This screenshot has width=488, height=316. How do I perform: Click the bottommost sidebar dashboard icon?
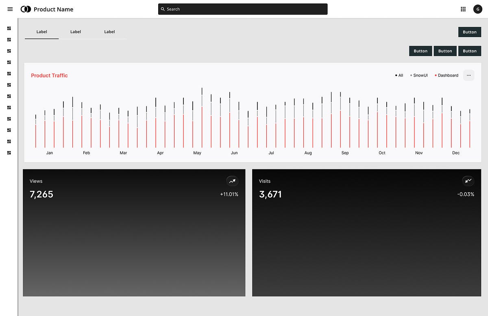tap(9, 153)
